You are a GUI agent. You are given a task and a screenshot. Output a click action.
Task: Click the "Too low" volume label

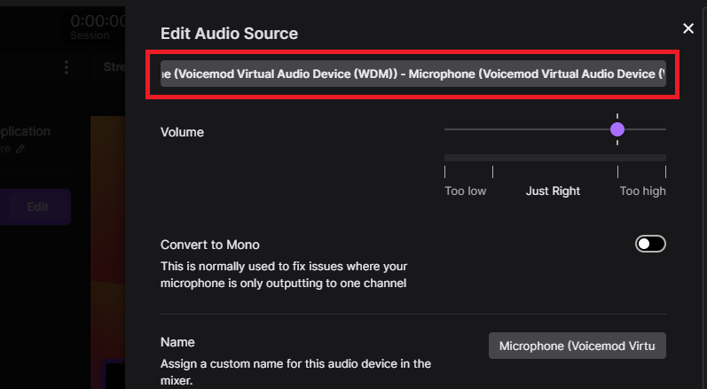click(x=466, y=191)
